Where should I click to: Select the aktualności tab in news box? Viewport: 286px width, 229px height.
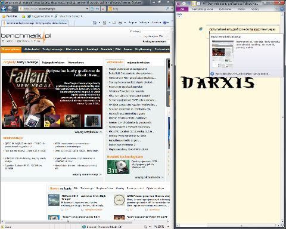click(x=115, y=62)
